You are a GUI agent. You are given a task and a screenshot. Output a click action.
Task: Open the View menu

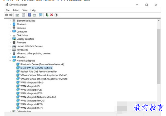click(x=25, y=10)
